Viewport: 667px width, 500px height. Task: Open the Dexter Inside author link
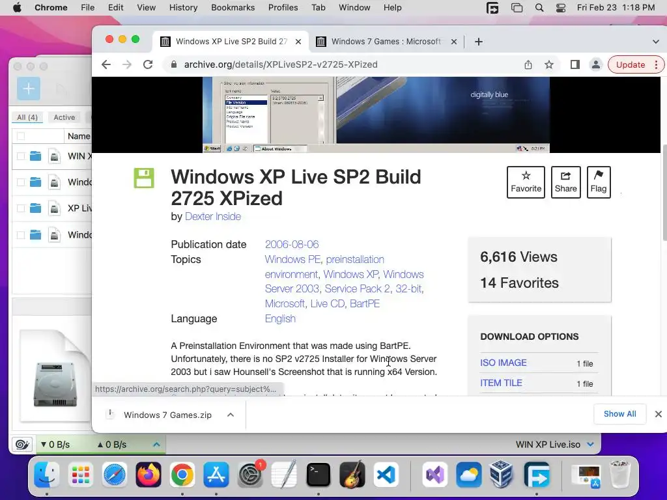[x=213, y=216]
